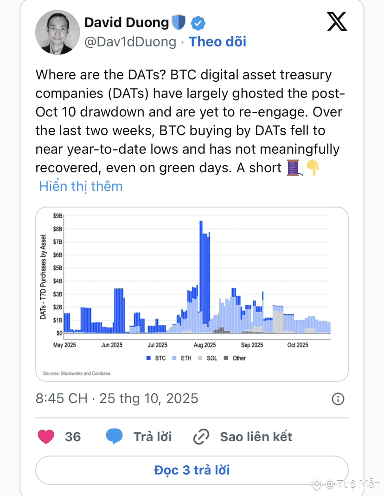Click the thread spool emoji
The width and height of the screenshot is (384, 496).
point(293,167)
